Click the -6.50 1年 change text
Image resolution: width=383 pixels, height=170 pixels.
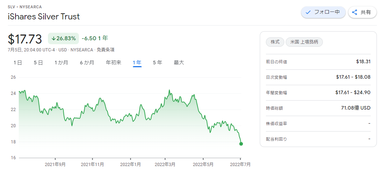(95, 38)
